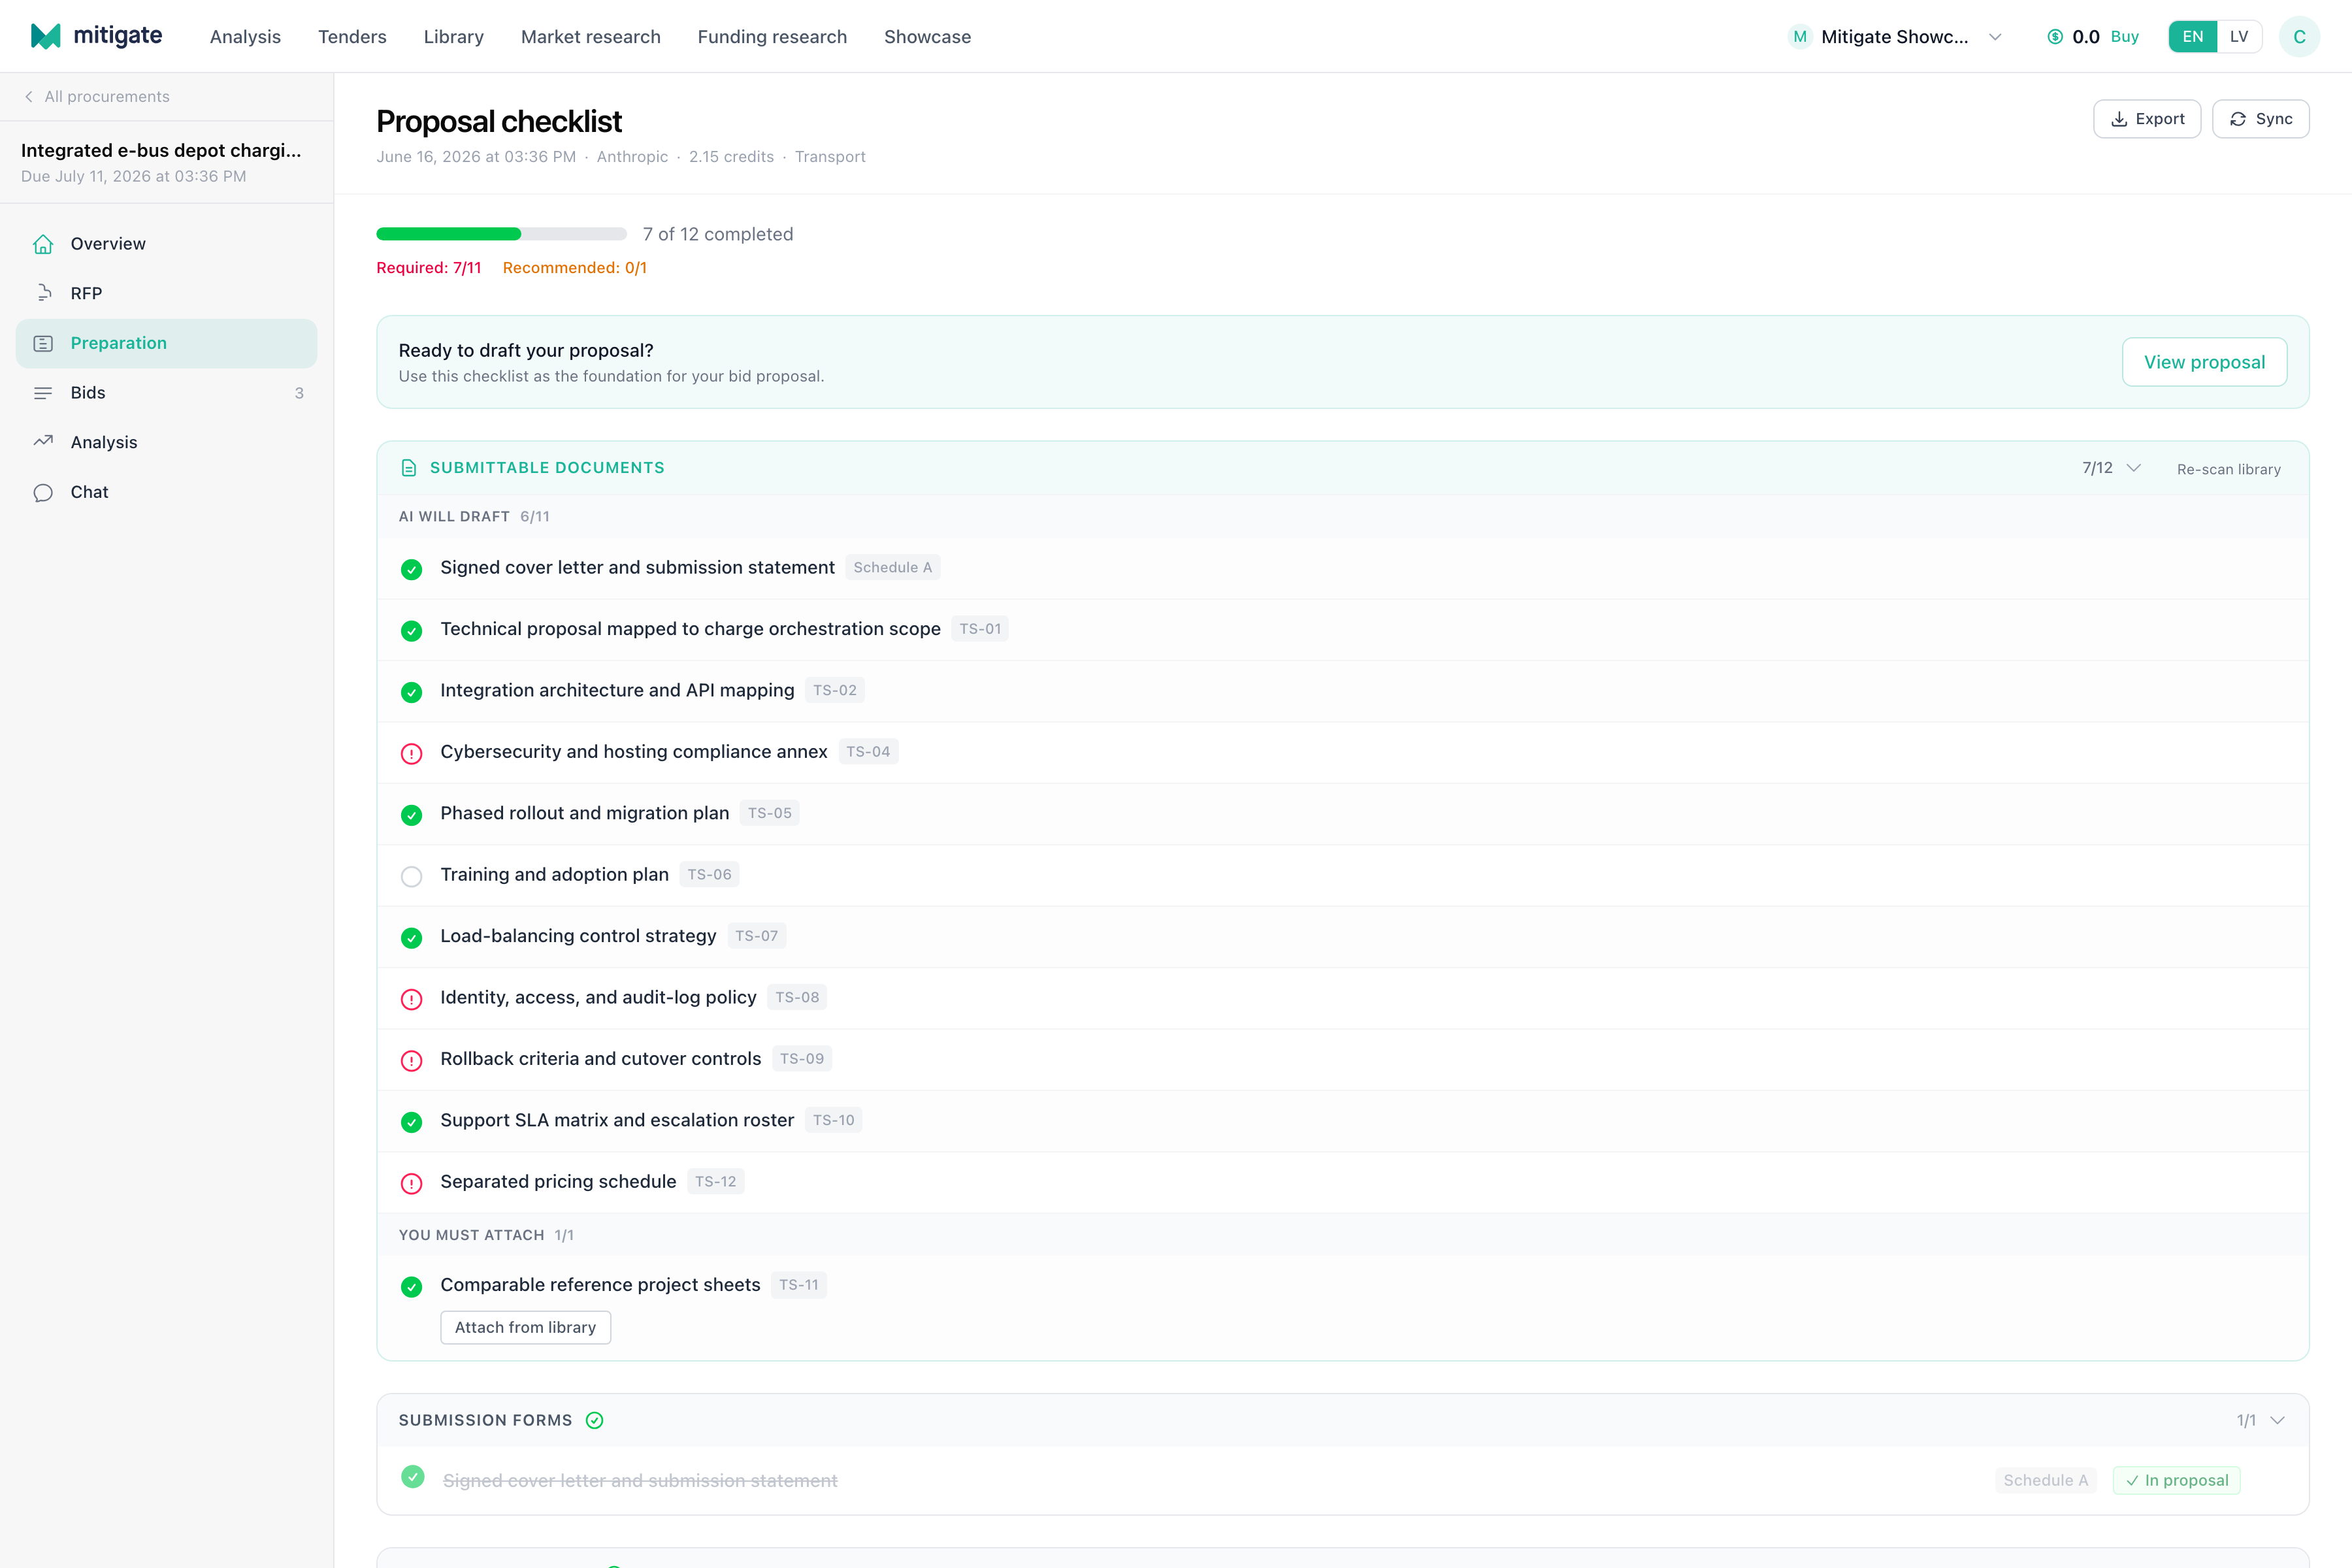
Task: Toggle strikethrough Signed cover letter check in Submission Forms
Action: pos(413,1476)
